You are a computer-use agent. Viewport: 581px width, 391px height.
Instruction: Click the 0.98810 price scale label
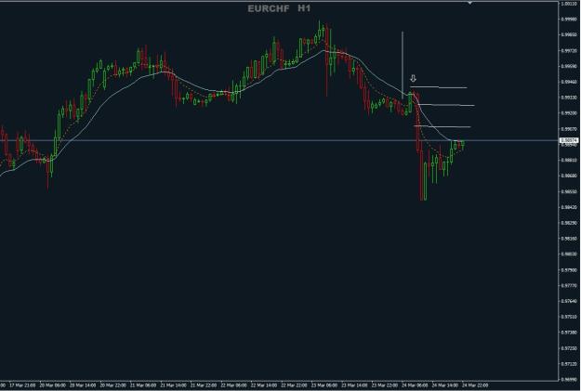tap(570, 160)
